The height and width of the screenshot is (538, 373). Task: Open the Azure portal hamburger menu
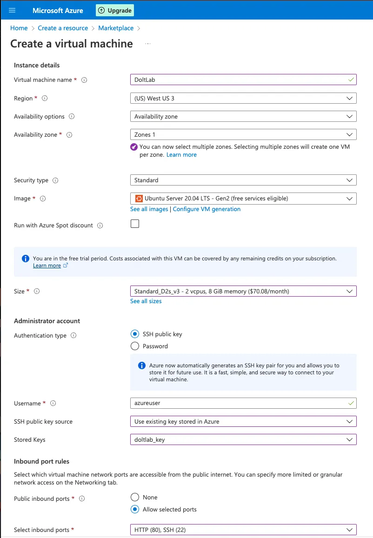12,10
